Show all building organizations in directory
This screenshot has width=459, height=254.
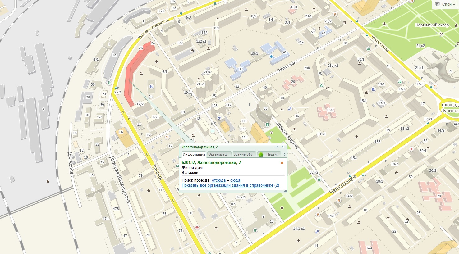(x=227, y=185)
